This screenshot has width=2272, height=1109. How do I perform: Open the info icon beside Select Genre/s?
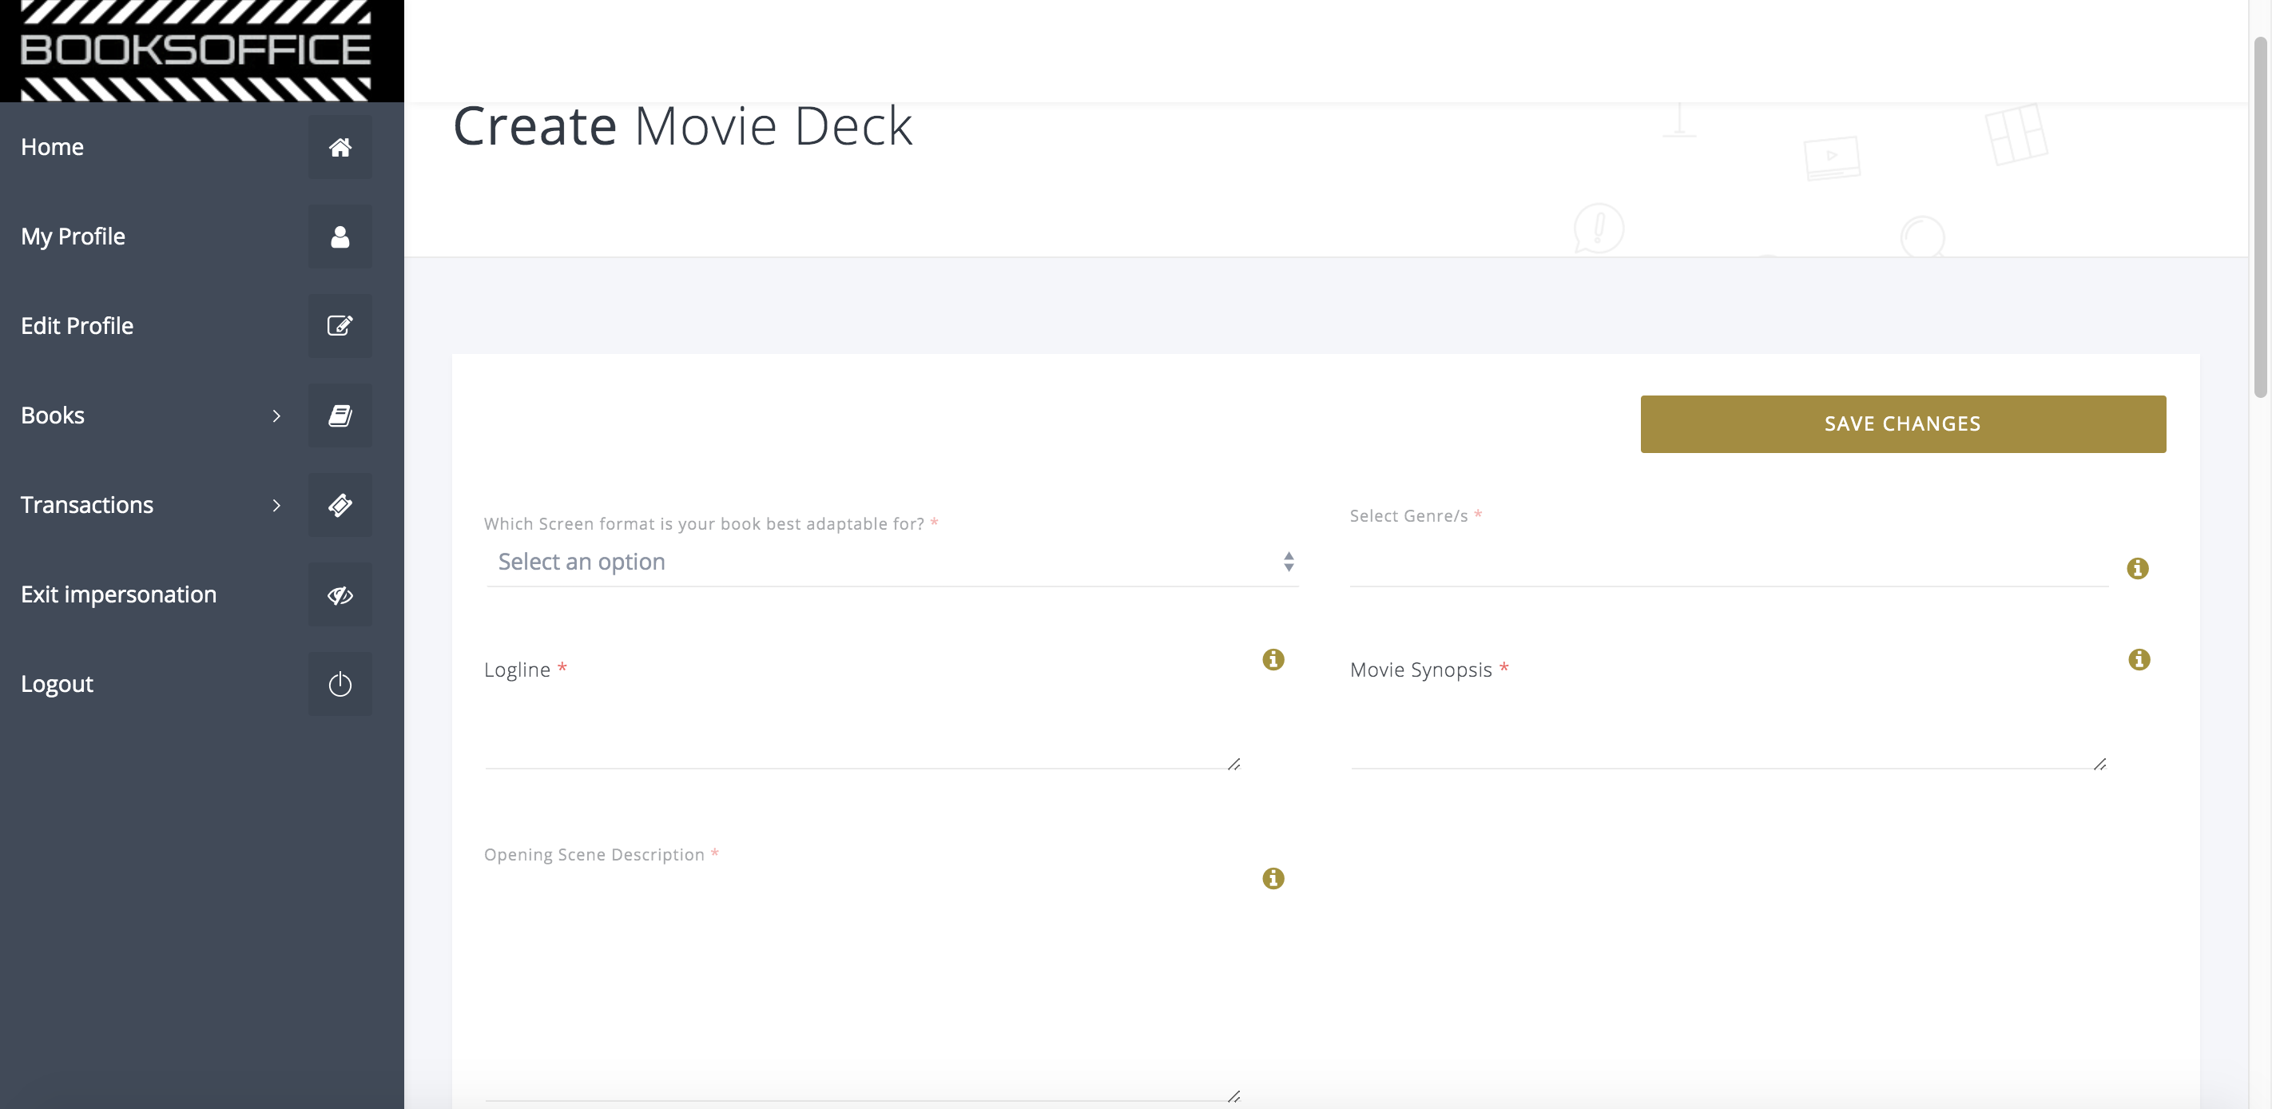click(2137, 568)
